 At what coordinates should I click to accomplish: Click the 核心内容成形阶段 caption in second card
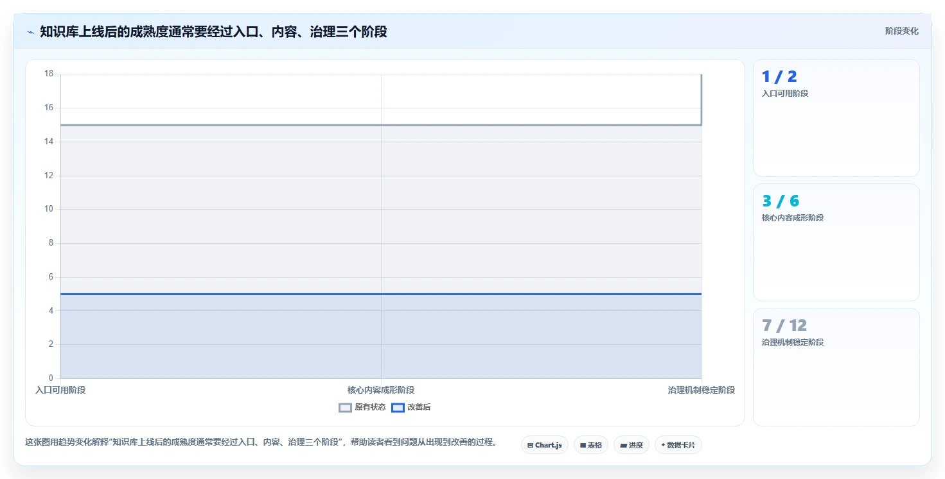click(793, 218)
